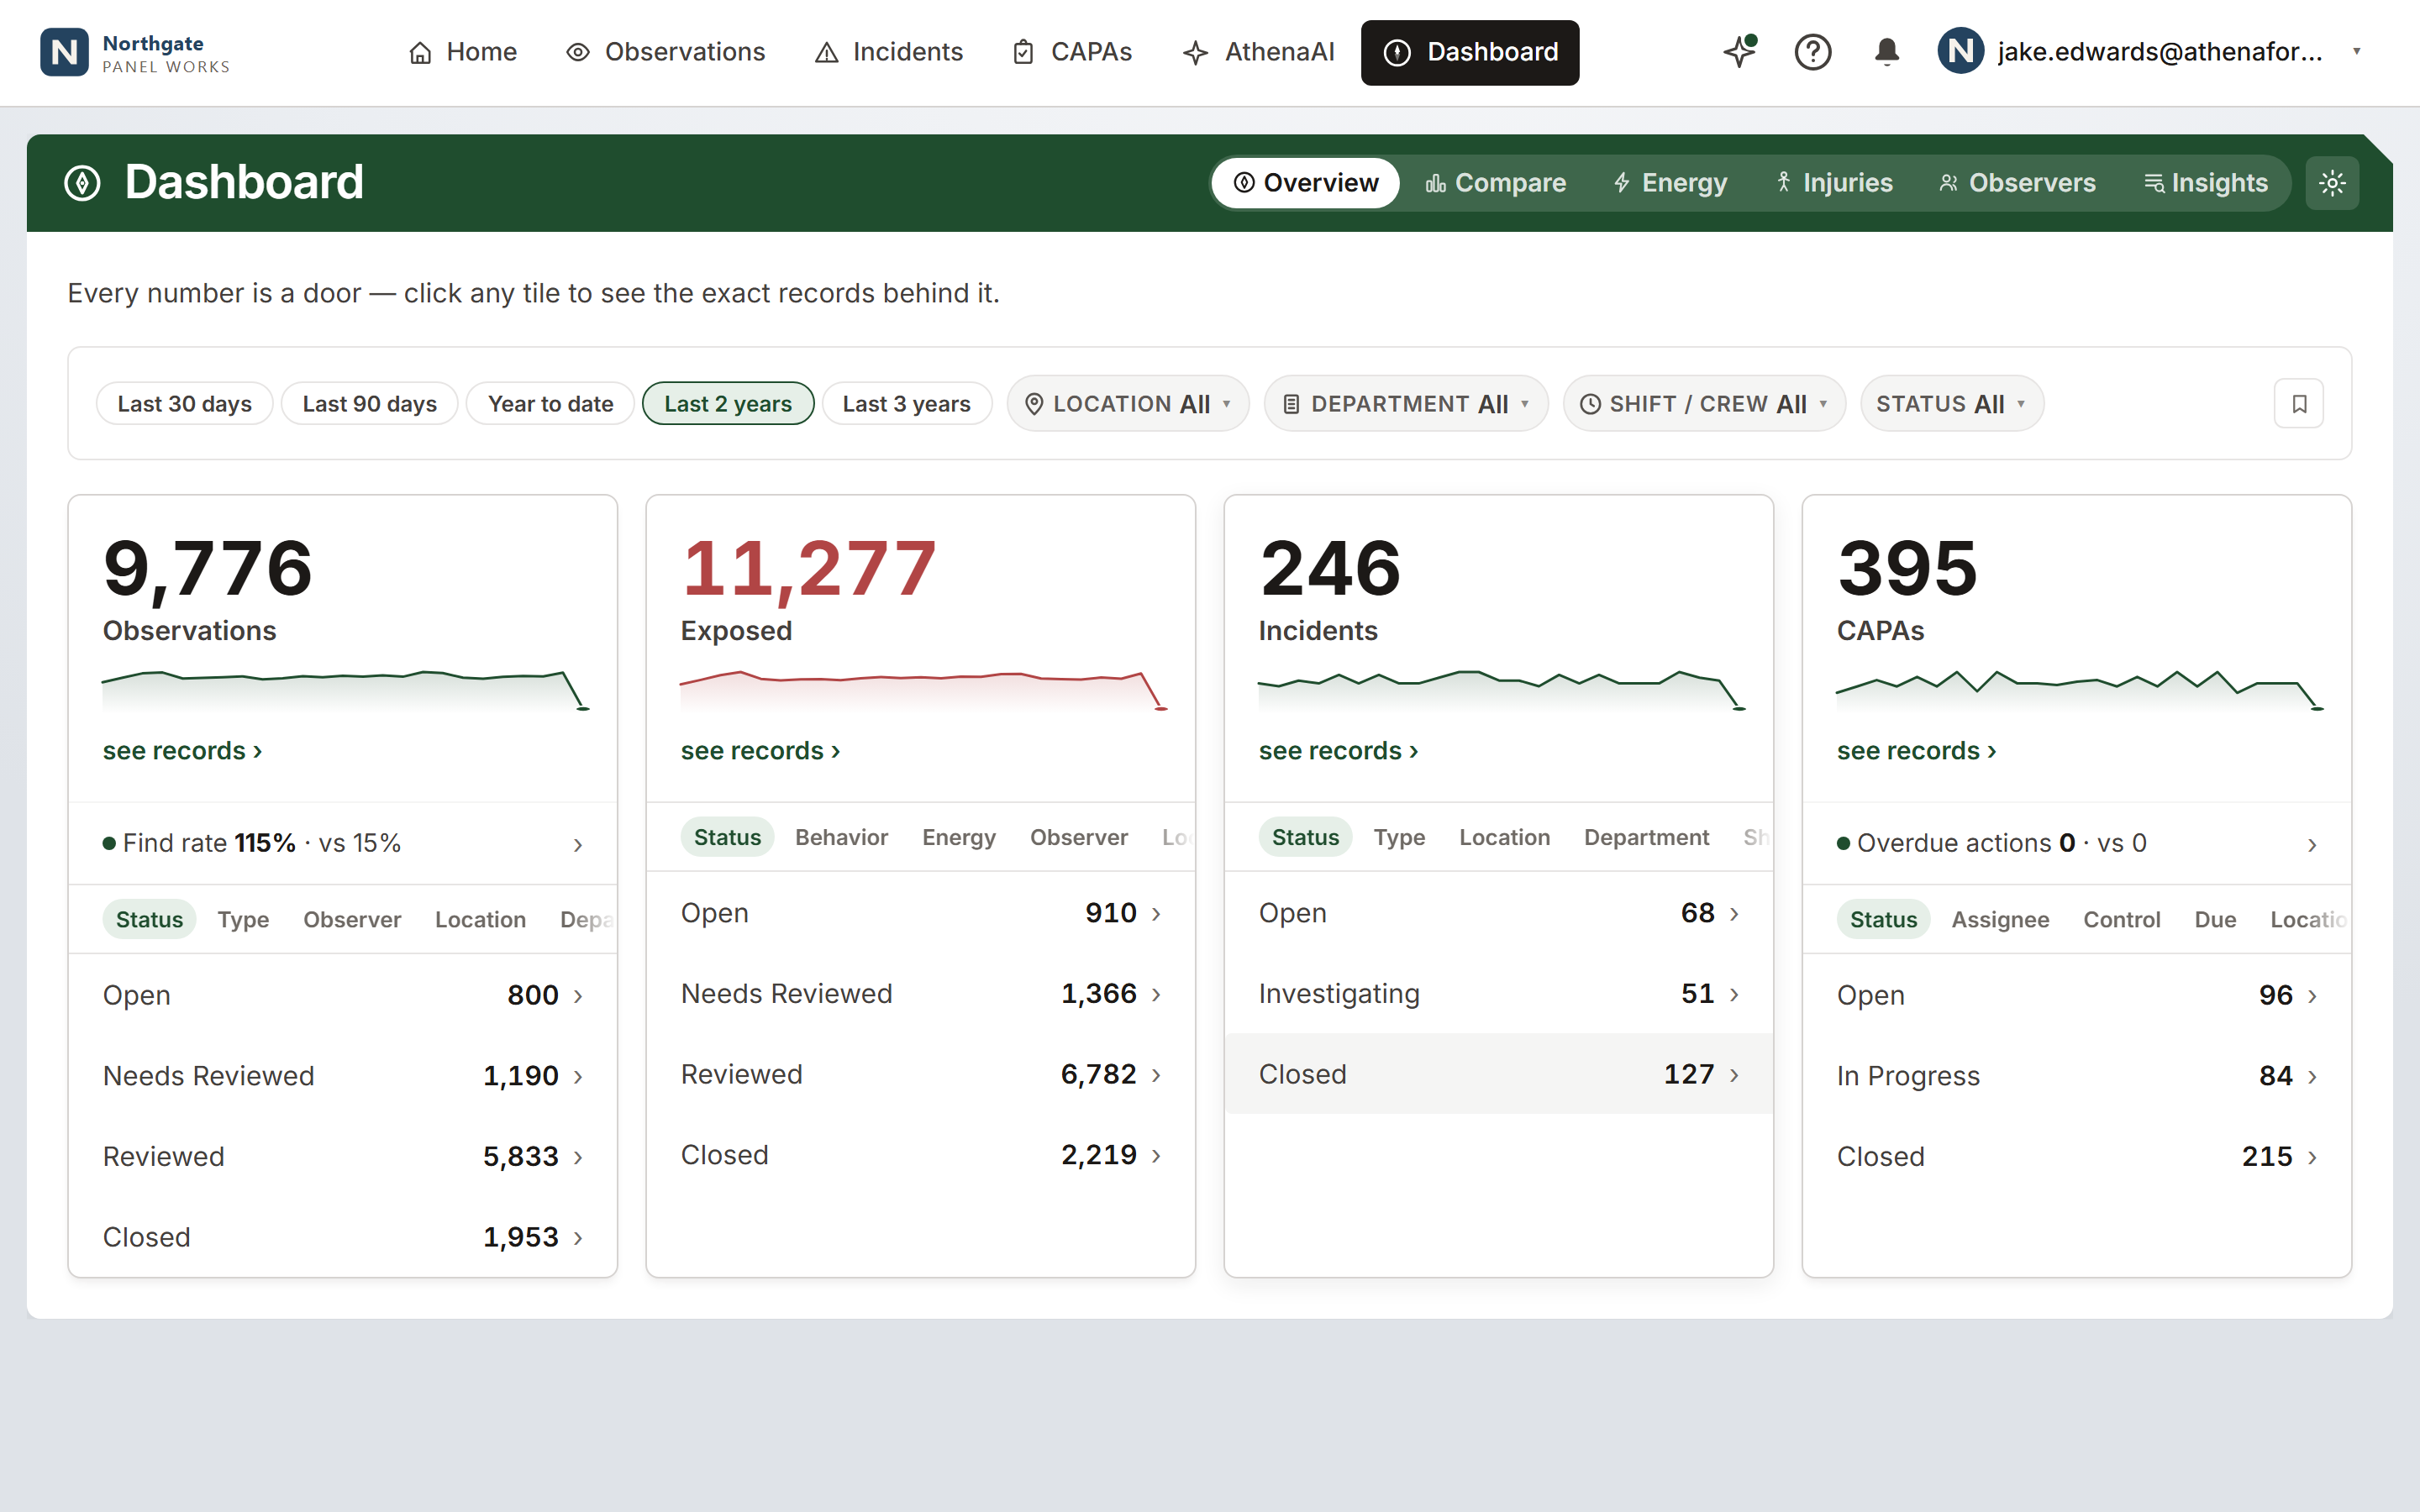Open Exposed Needs Reviewed 1,366 arrow

click(x=1156, y=994)
